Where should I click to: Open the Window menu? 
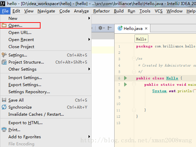[174, 11]
